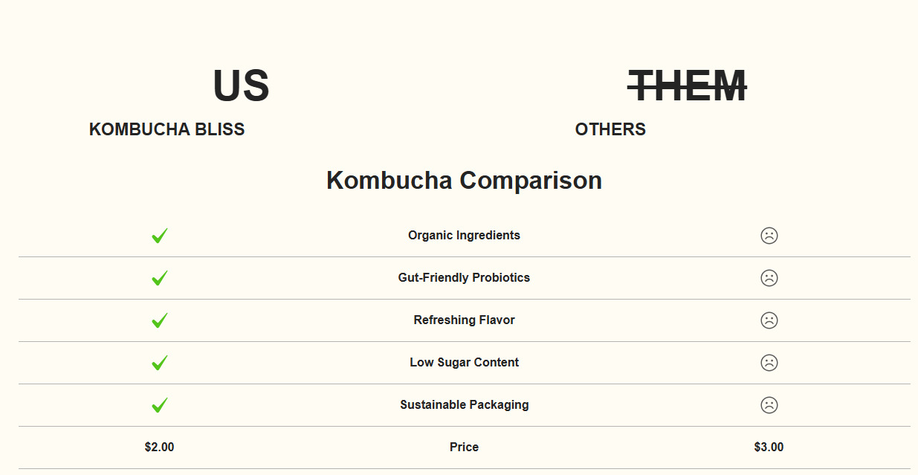Click the sad face for Organic Ingredients

(x=769, y=236)
